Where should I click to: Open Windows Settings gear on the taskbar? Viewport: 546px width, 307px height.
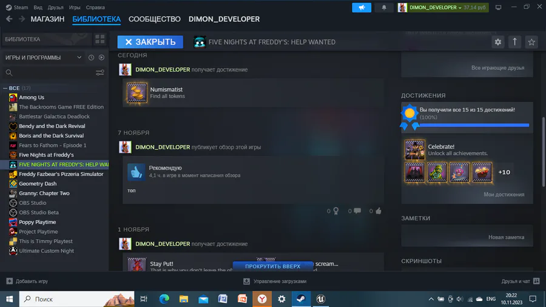(x=281, y=299)
